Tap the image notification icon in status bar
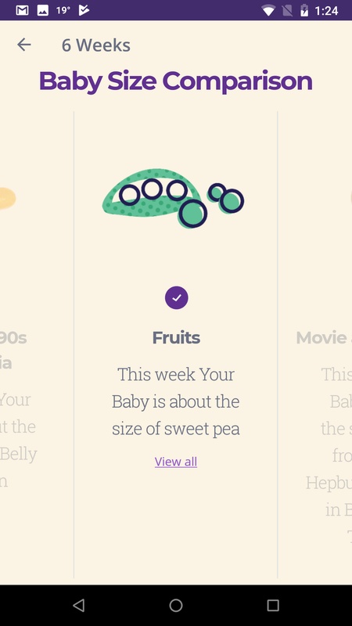Image resolution: width=352 pixels, height=626 pixels. point(43,10)
